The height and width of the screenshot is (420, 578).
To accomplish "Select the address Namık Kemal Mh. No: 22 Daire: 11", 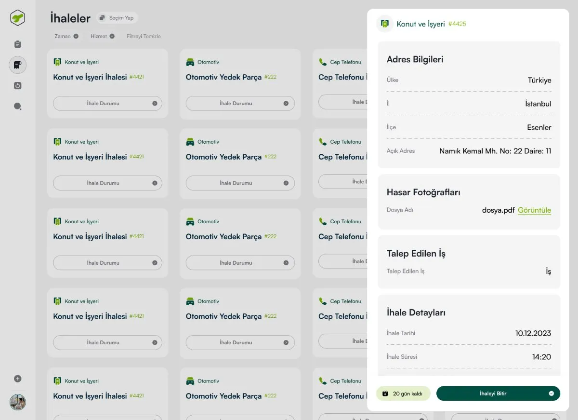I will coord(495,151).
